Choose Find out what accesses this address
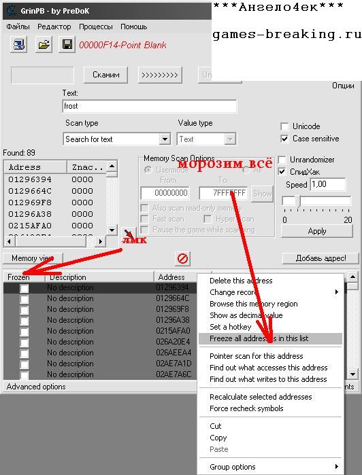The width and height of the screenshot is (362, 475). 270,368
